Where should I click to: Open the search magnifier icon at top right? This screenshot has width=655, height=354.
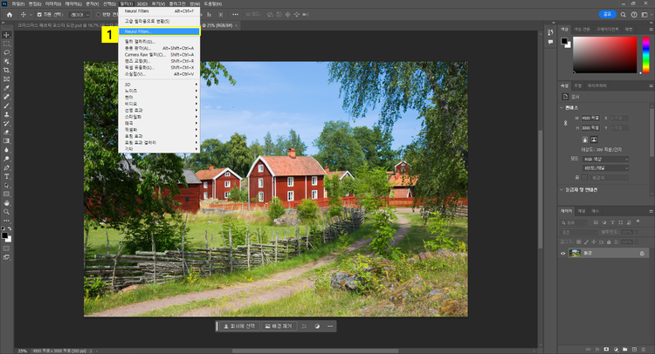623,15
